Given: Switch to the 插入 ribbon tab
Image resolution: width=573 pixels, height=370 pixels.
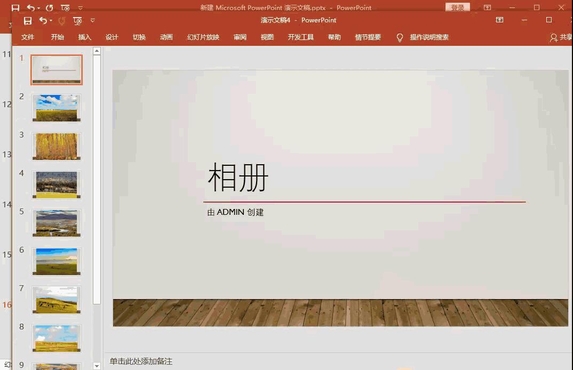Looking at the screenshot, I should tap(85, 37).
